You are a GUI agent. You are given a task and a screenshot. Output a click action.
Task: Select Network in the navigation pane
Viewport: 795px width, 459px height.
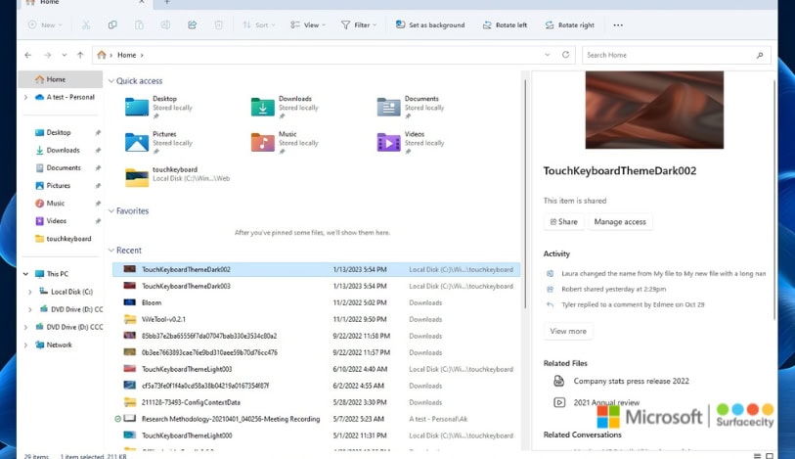59,344
